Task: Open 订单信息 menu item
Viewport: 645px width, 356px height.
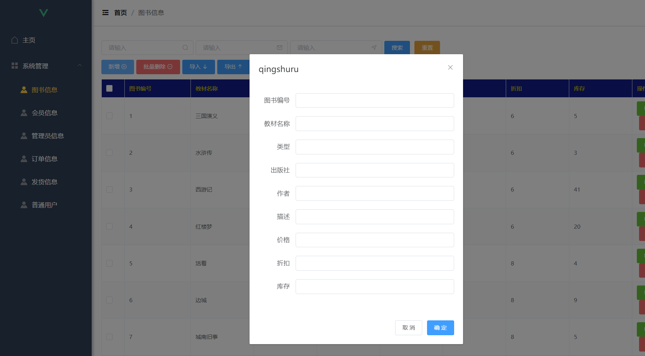Action: click(46, 159)
